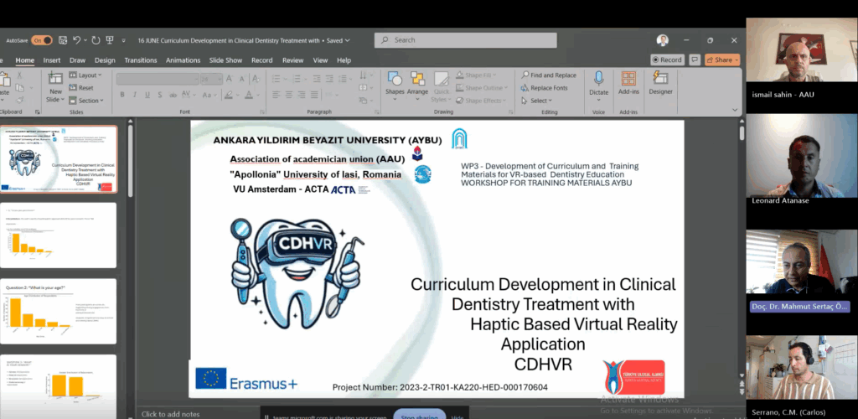858x419 pixels.
Task: Click the text highlight color swatch
Action: (x=230, y=96)
